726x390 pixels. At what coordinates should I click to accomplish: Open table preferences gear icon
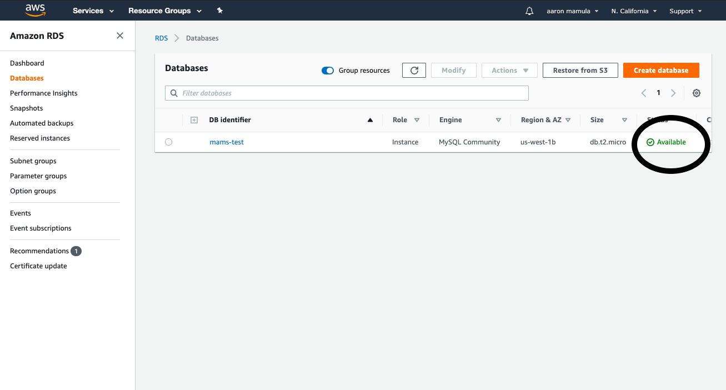697,93
